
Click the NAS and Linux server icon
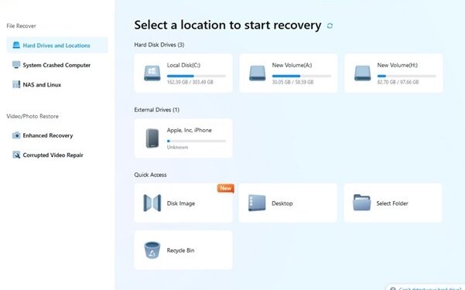[16, 84]
